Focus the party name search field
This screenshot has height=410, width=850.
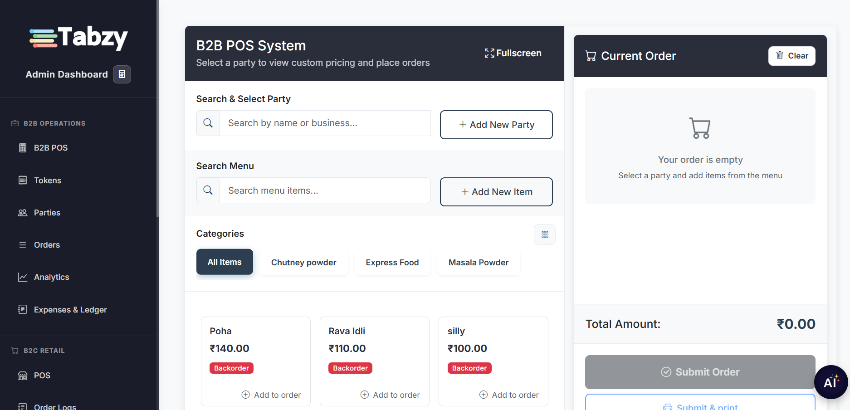tap(324, 123)
